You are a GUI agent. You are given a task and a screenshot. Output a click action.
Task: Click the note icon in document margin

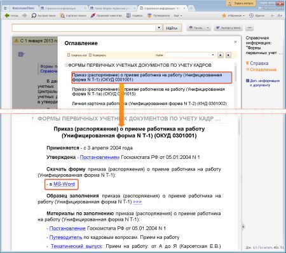pos(21,55)
